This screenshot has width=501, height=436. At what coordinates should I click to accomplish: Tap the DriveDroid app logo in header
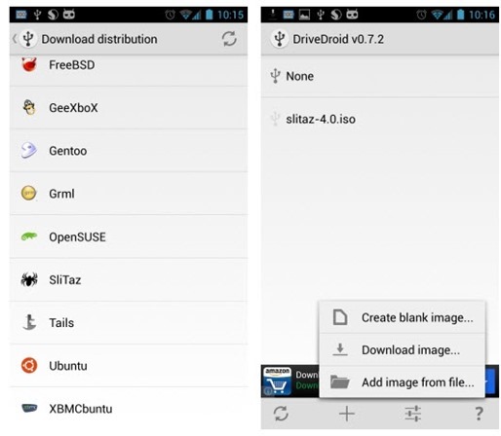280,39
